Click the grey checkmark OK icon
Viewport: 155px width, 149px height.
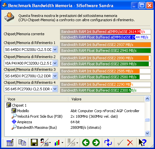pos(120,143)
